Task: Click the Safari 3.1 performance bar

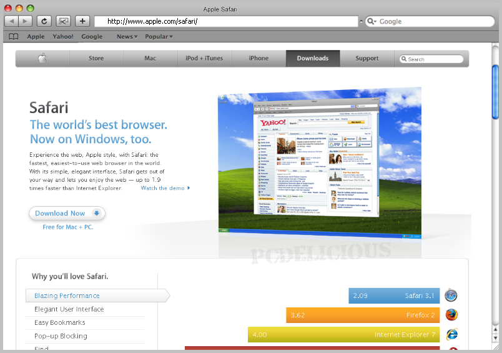Action: coord(394,296)
